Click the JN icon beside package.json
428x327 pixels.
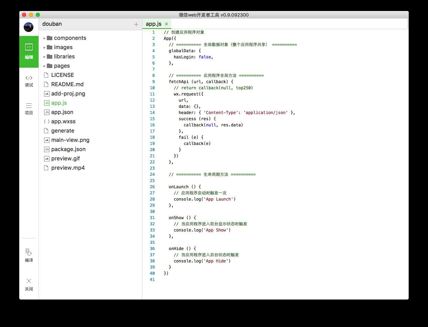(46, 149)
